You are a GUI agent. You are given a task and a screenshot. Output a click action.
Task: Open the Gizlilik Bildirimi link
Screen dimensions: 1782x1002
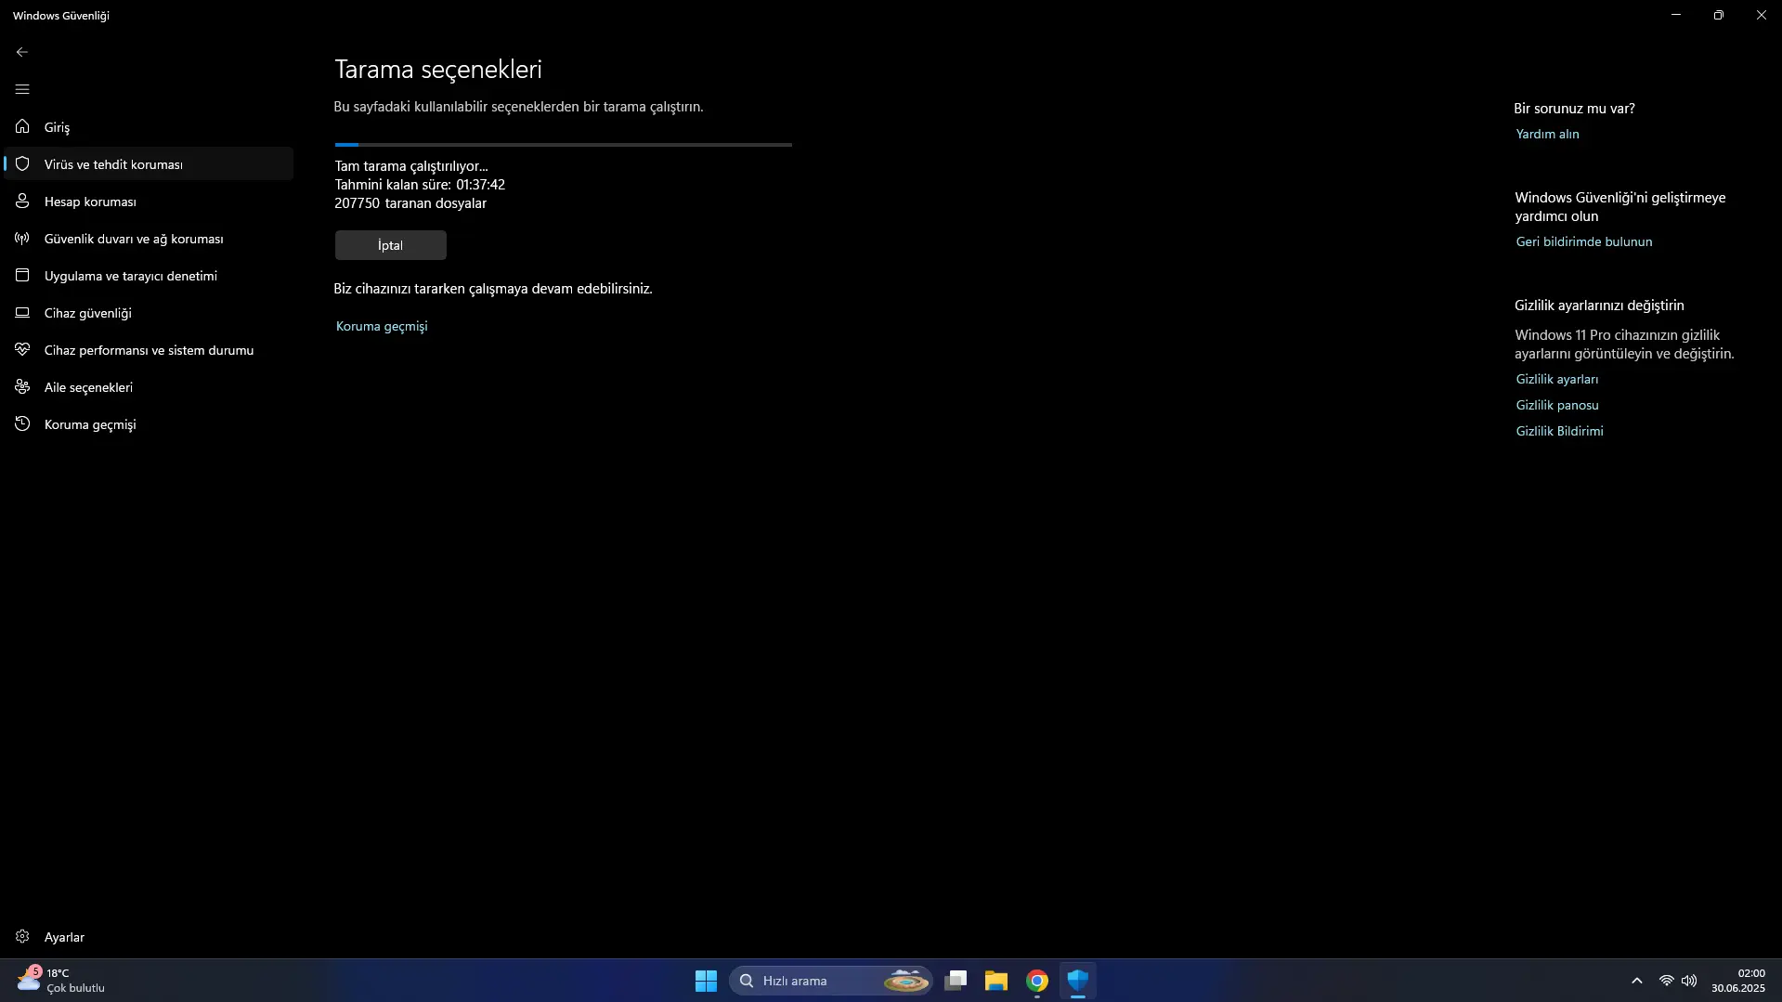[1559, 431]
